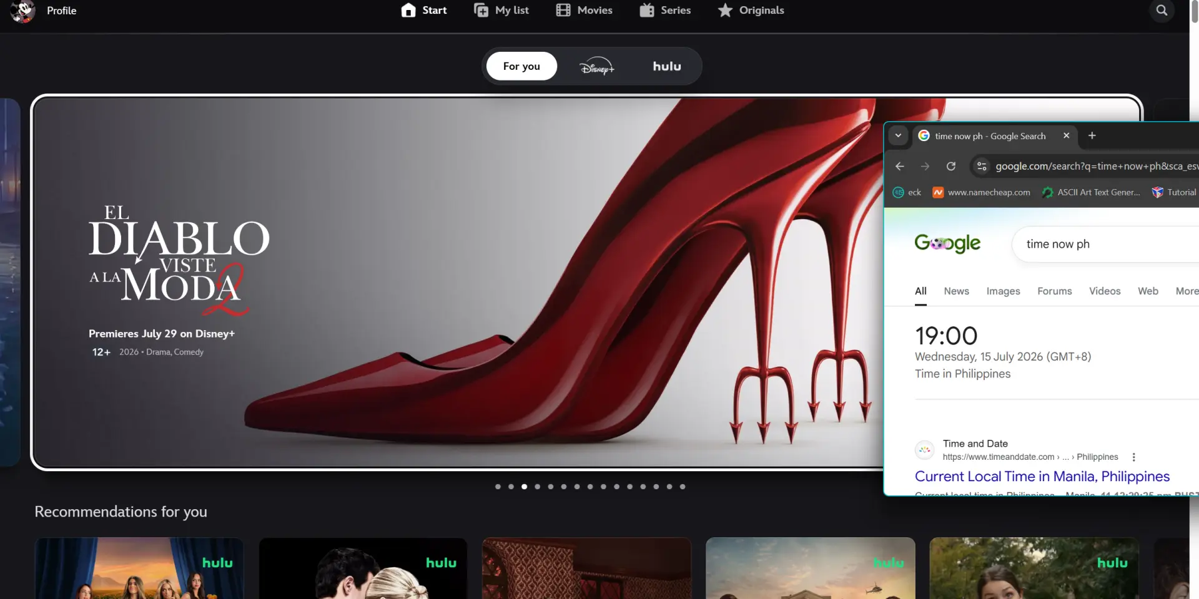Switch to News search results
The image size is (1199, 599).
click(956, 291)
